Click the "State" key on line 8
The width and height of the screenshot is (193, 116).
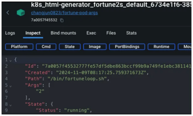pos(35,104)
